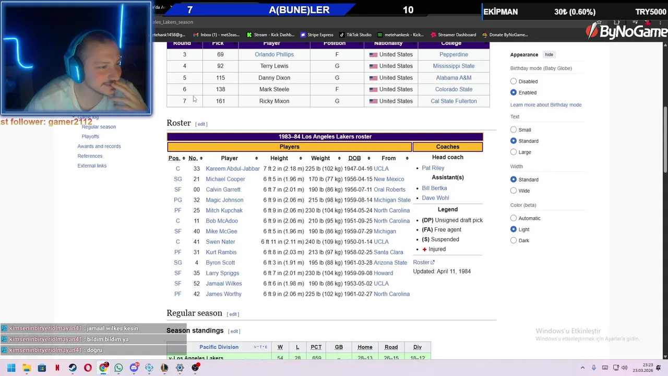
Task: Open the Windows Start menu
Action: [x=11, y=368]
